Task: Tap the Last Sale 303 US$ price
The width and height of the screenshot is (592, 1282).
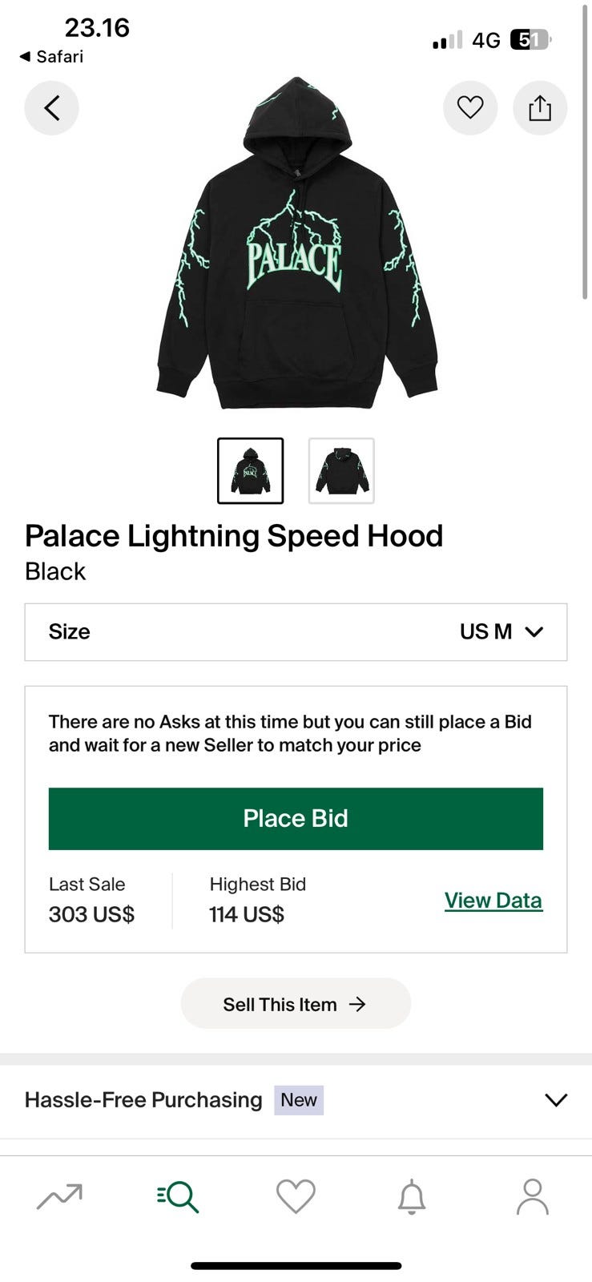Action: click(x=91, y=914)
